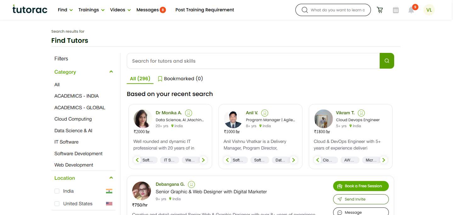Filter by Web Development category

(x=74, y=165)
